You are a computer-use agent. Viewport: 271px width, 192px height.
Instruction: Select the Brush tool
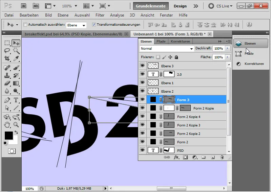click(x=16, y=68)
